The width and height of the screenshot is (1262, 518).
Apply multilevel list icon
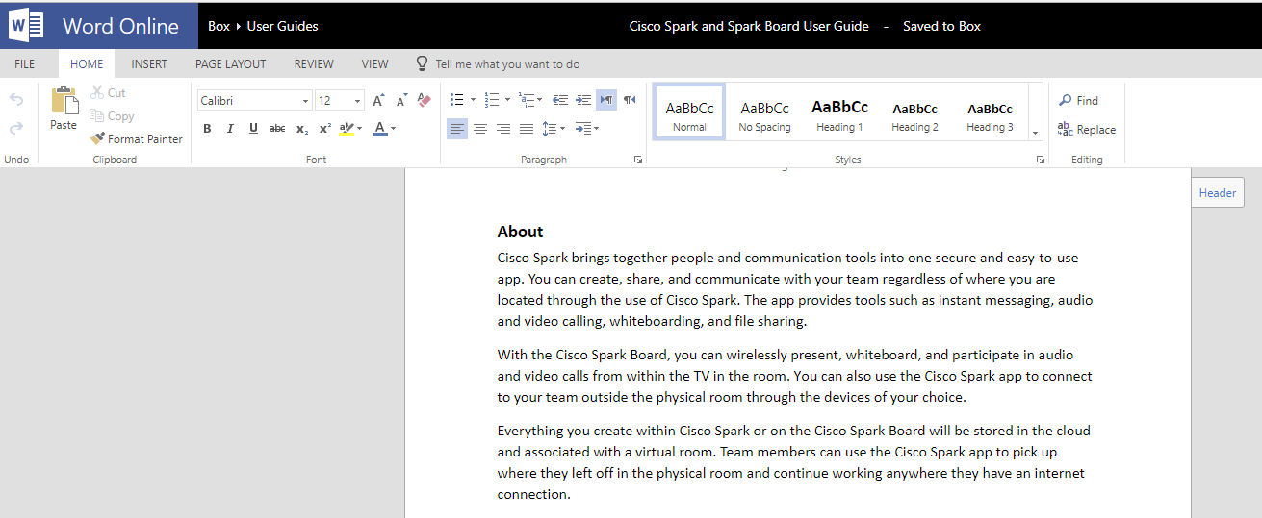pyautogui.click(x=526, y=100)
